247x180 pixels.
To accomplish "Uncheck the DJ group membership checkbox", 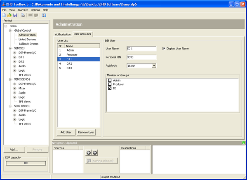I will tap(110, 88).
